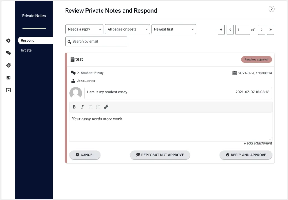Click the Review Private Notes and Respond heading

[111, 11]
